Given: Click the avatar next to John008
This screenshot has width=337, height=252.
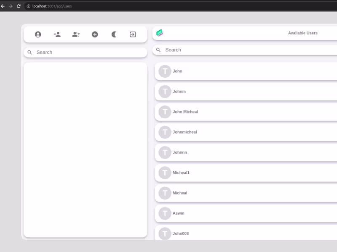Looking at the screenshot, I should pos(165,234).
